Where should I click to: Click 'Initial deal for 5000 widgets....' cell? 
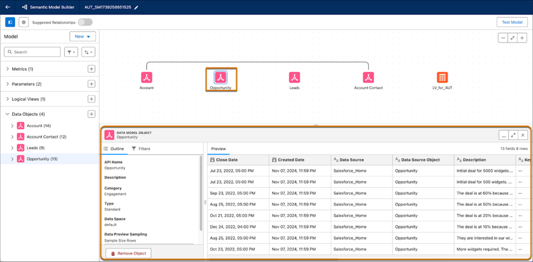coord(485,171)
